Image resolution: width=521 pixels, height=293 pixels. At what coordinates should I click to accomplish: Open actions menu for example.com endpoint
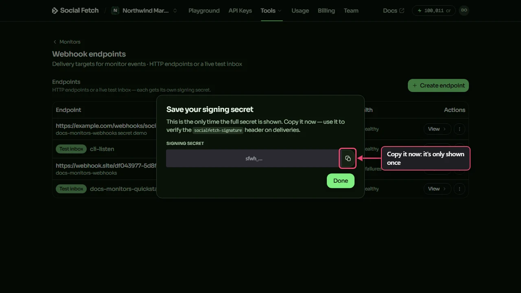tap(459, 129)
